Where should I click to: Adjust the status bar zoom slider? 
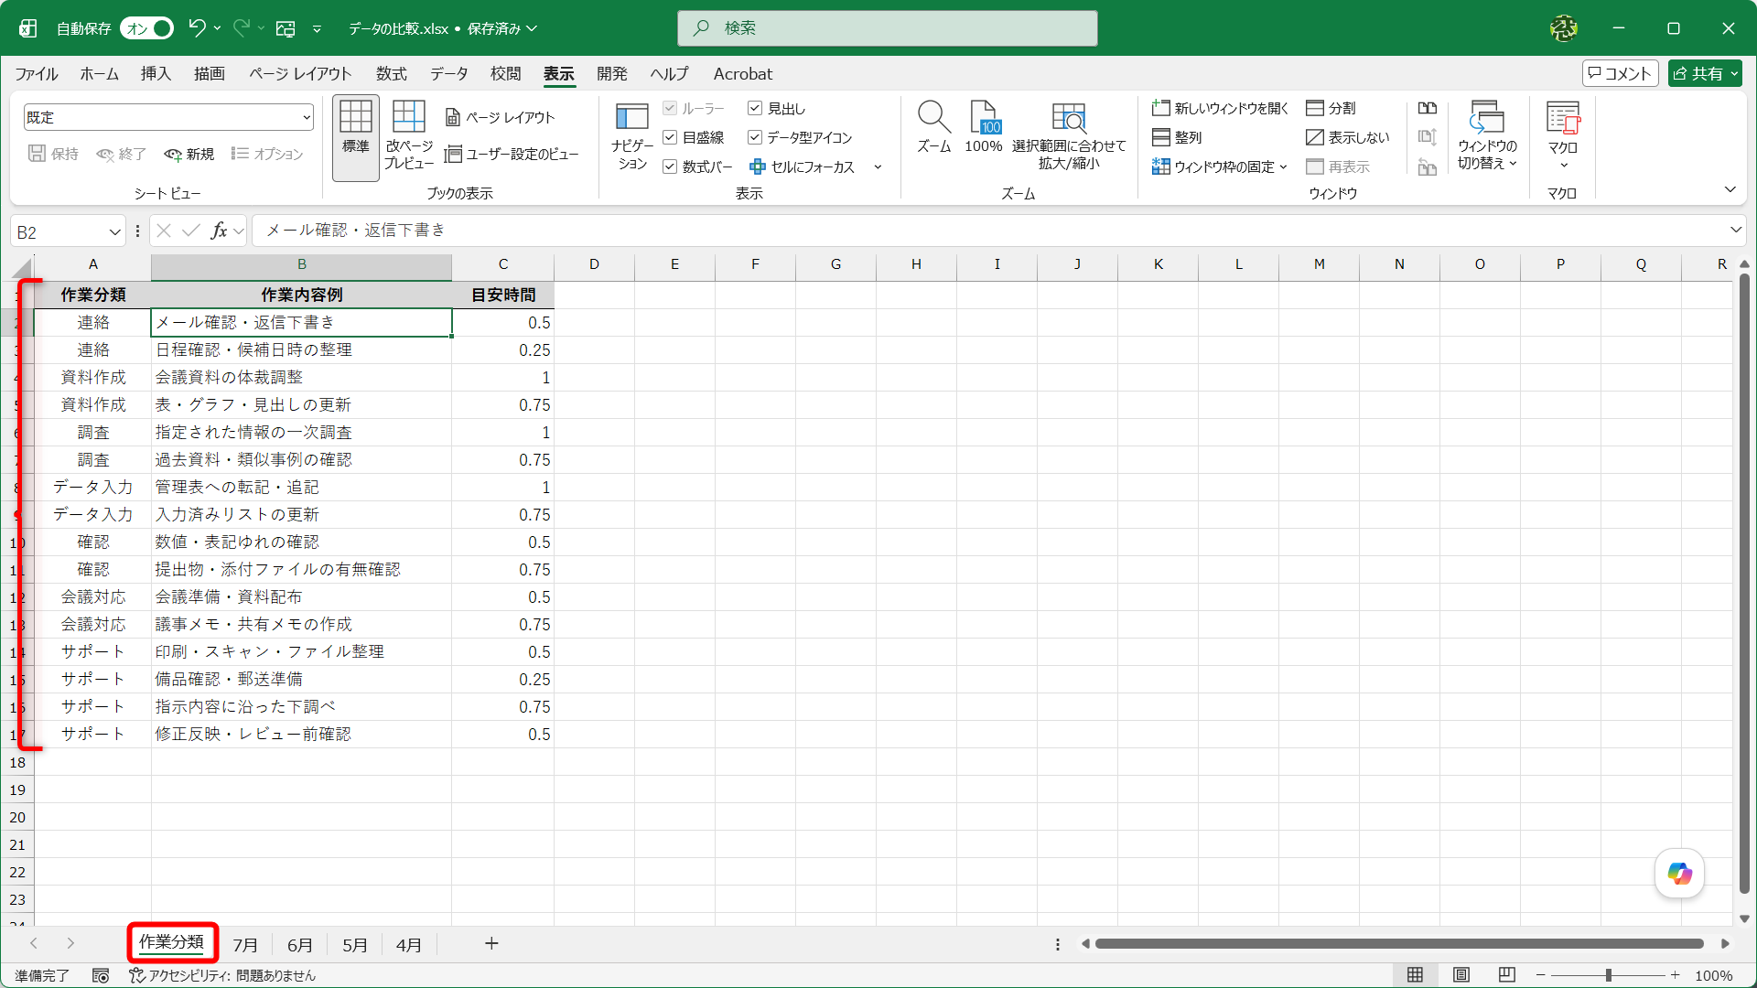(1608, 975)
